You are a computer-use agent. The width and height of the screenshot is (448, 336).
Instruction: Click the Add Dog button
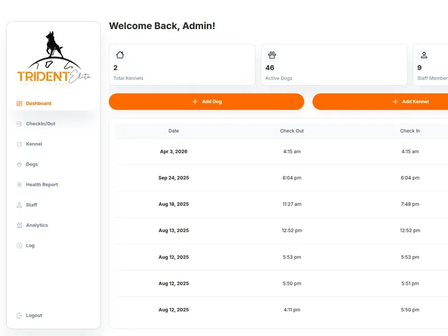pyautogui.click(x=206, y=101)
